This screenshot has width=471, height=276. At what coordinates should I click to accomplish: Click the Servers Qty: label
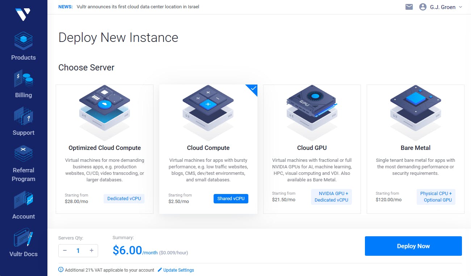point(71,238)
